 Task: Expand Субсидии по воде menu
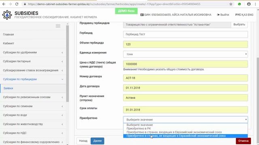pos(33,115)
